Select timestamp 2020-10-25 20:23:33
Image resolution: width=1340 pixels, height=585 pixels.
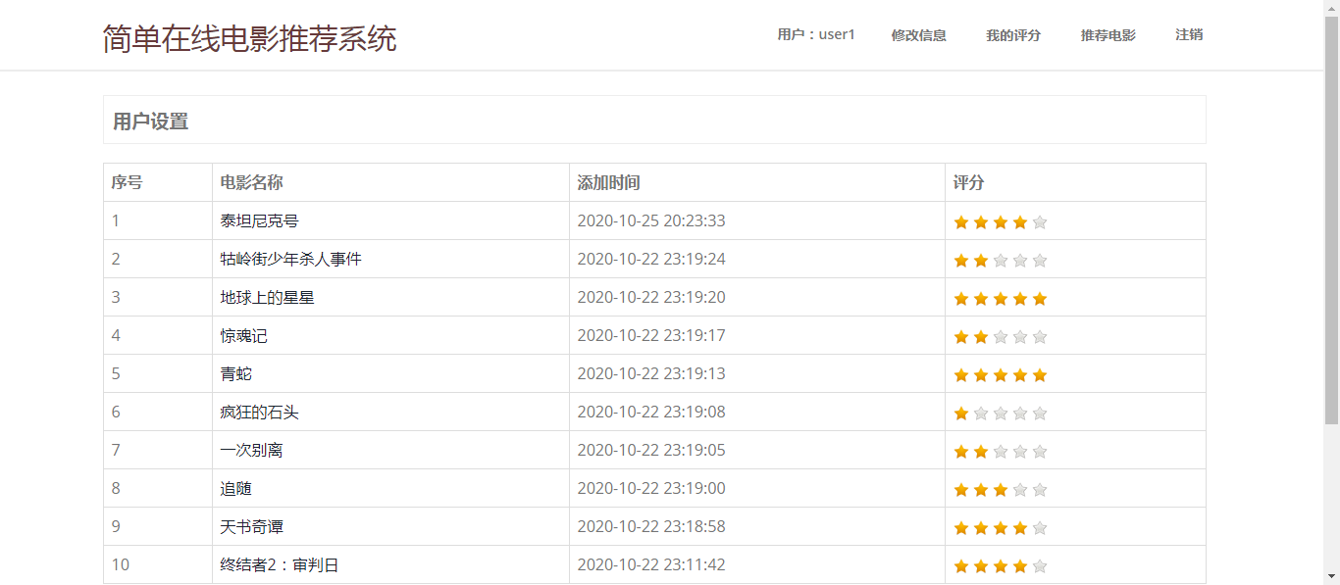[x=651, y=220]
